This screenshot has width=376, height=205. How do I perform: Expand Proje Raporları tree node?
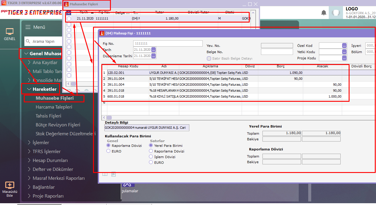coord(29,196)
